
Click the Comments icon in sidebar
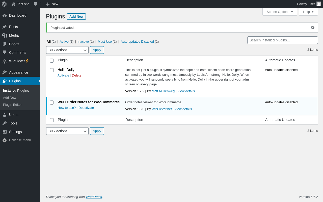click(5, 53)
